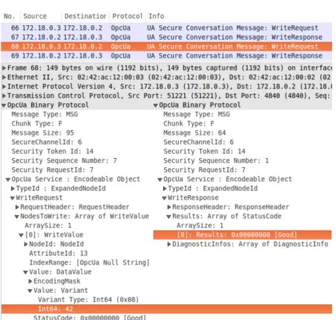Collapse the WriteRequest node
336x320 pixels.
(12, 198)
